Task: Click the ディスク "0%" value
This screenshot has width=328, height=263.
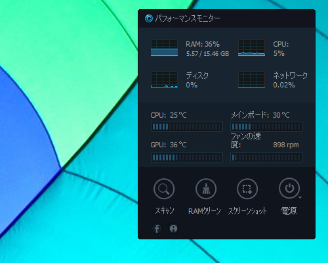Action: tap(192, 85)
